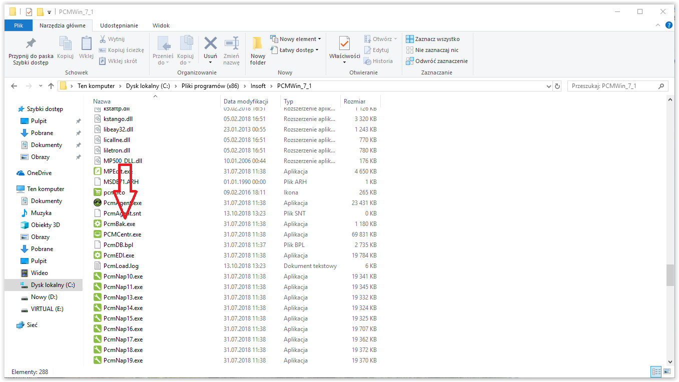
Task: Open Właściwości properties icon
Action: coord(344,43)
